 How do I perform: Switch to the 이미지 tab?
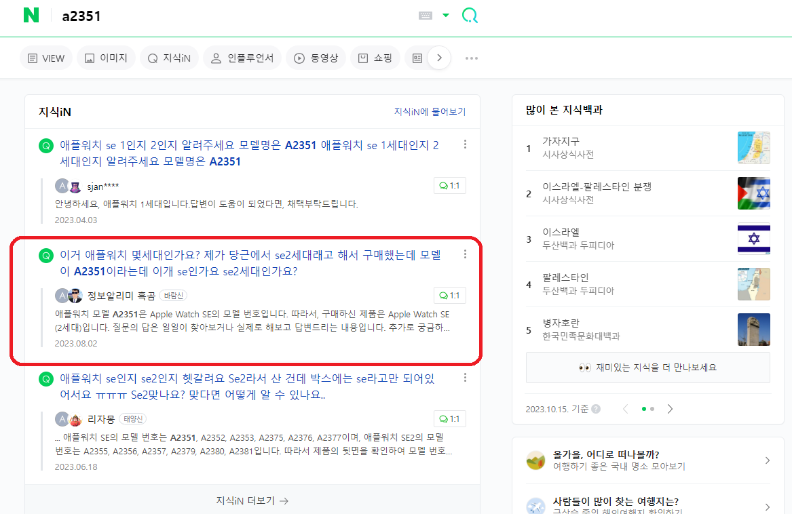pos(106,58)
